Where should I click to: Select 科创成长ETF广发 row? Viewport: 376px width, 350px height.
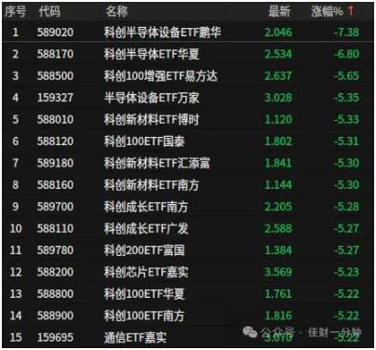tap(188, 228)
